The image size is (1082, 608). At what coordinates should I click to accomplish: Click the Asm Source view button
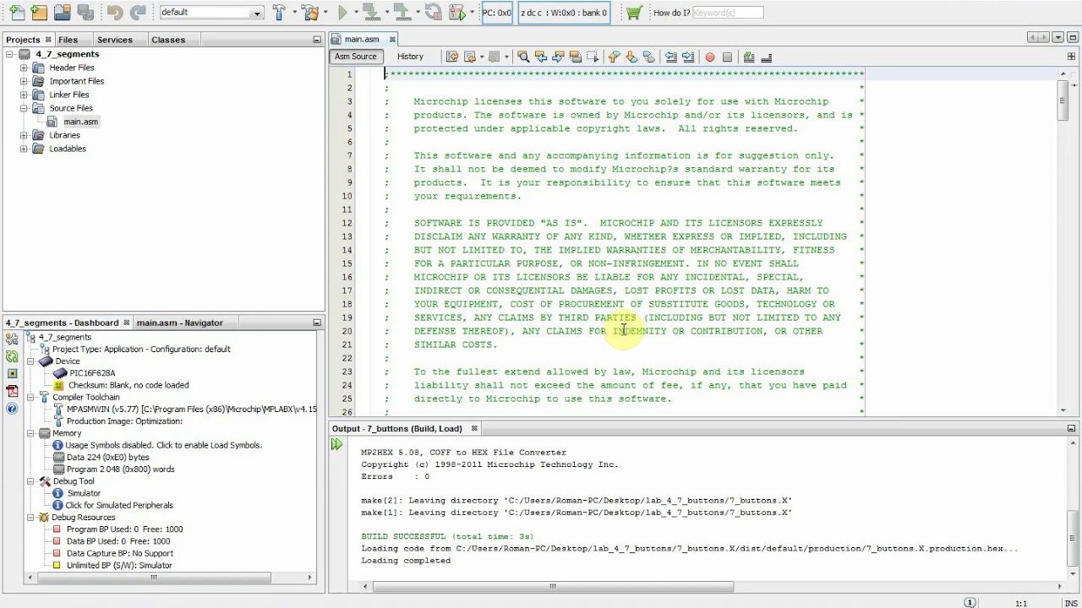[355, 57]
